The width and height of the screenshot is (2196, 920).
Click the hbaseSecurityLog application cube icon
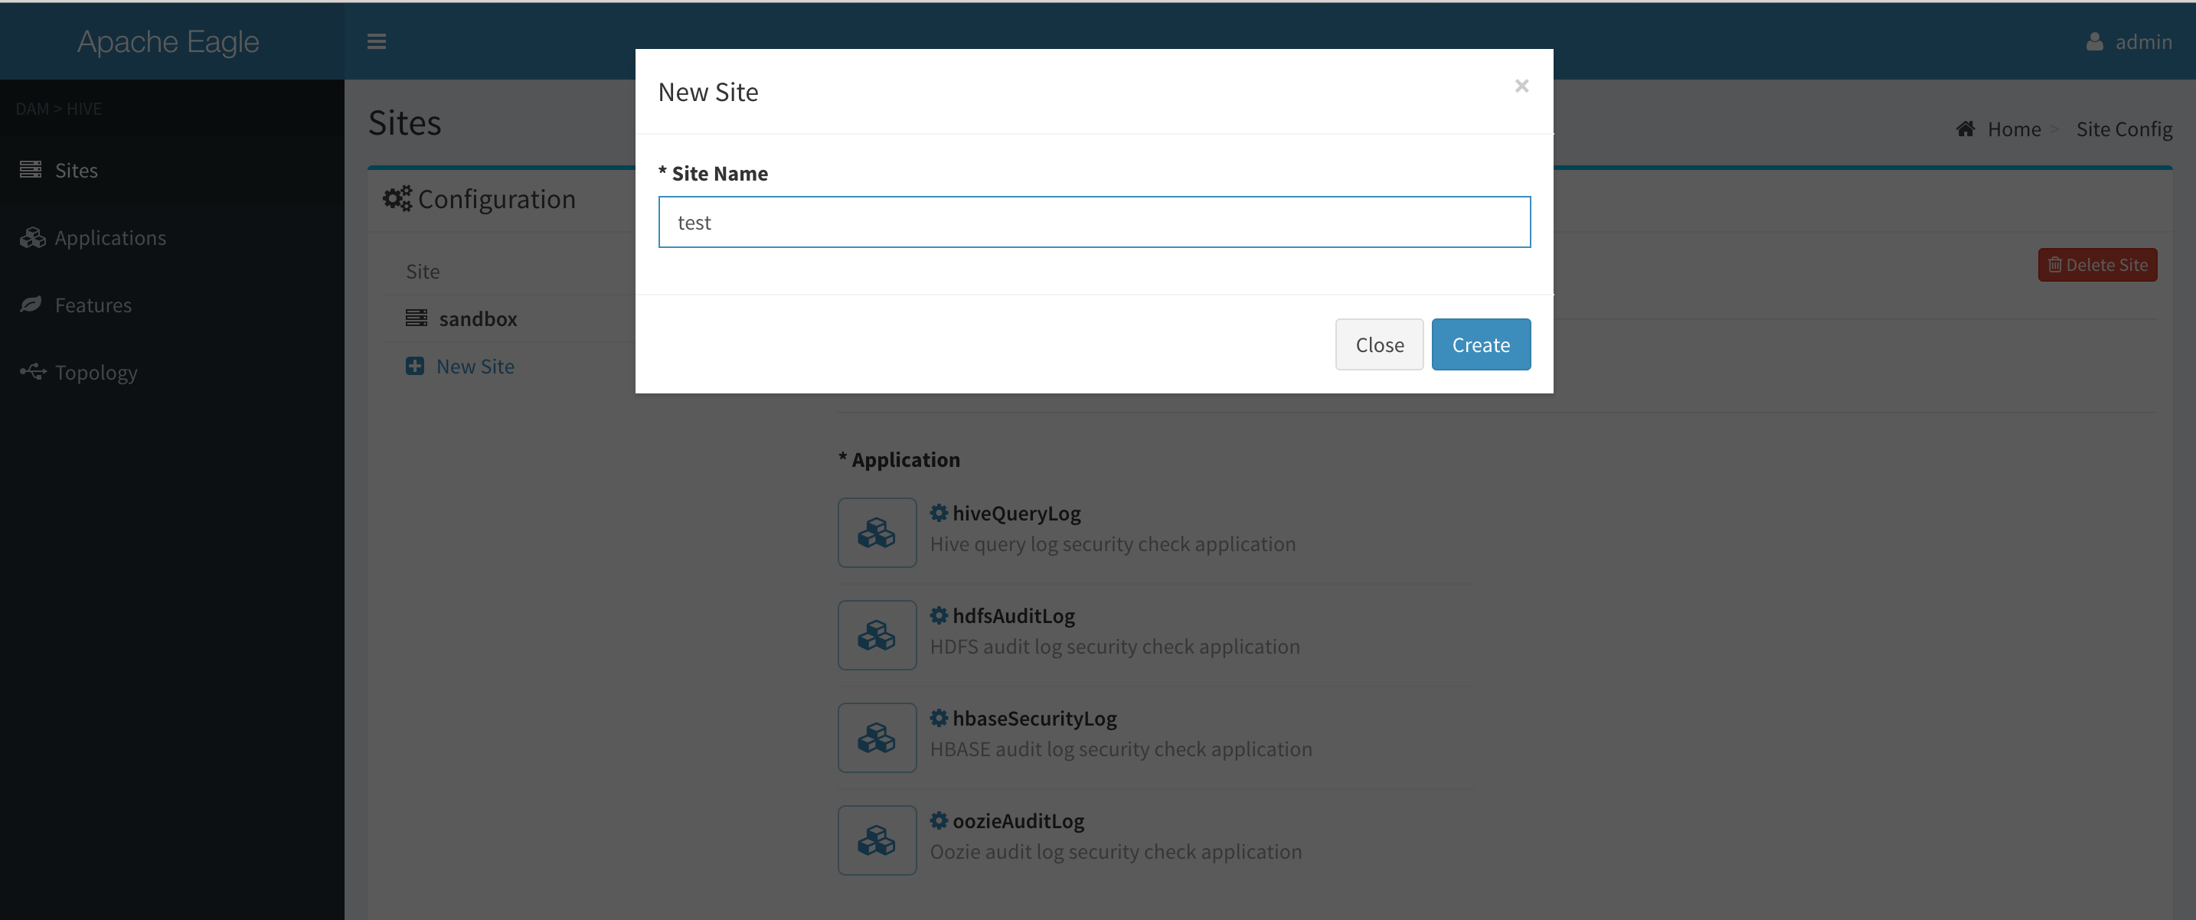[x=877, y=738]
